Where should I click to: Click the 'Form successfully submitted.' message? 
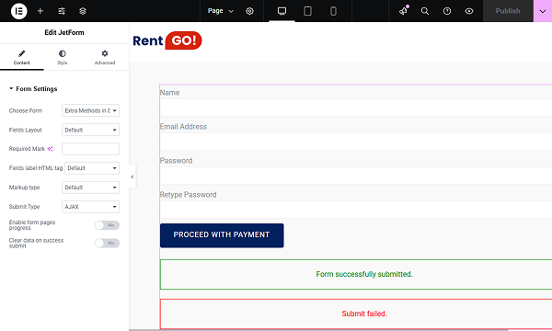(x=364, y=274)
